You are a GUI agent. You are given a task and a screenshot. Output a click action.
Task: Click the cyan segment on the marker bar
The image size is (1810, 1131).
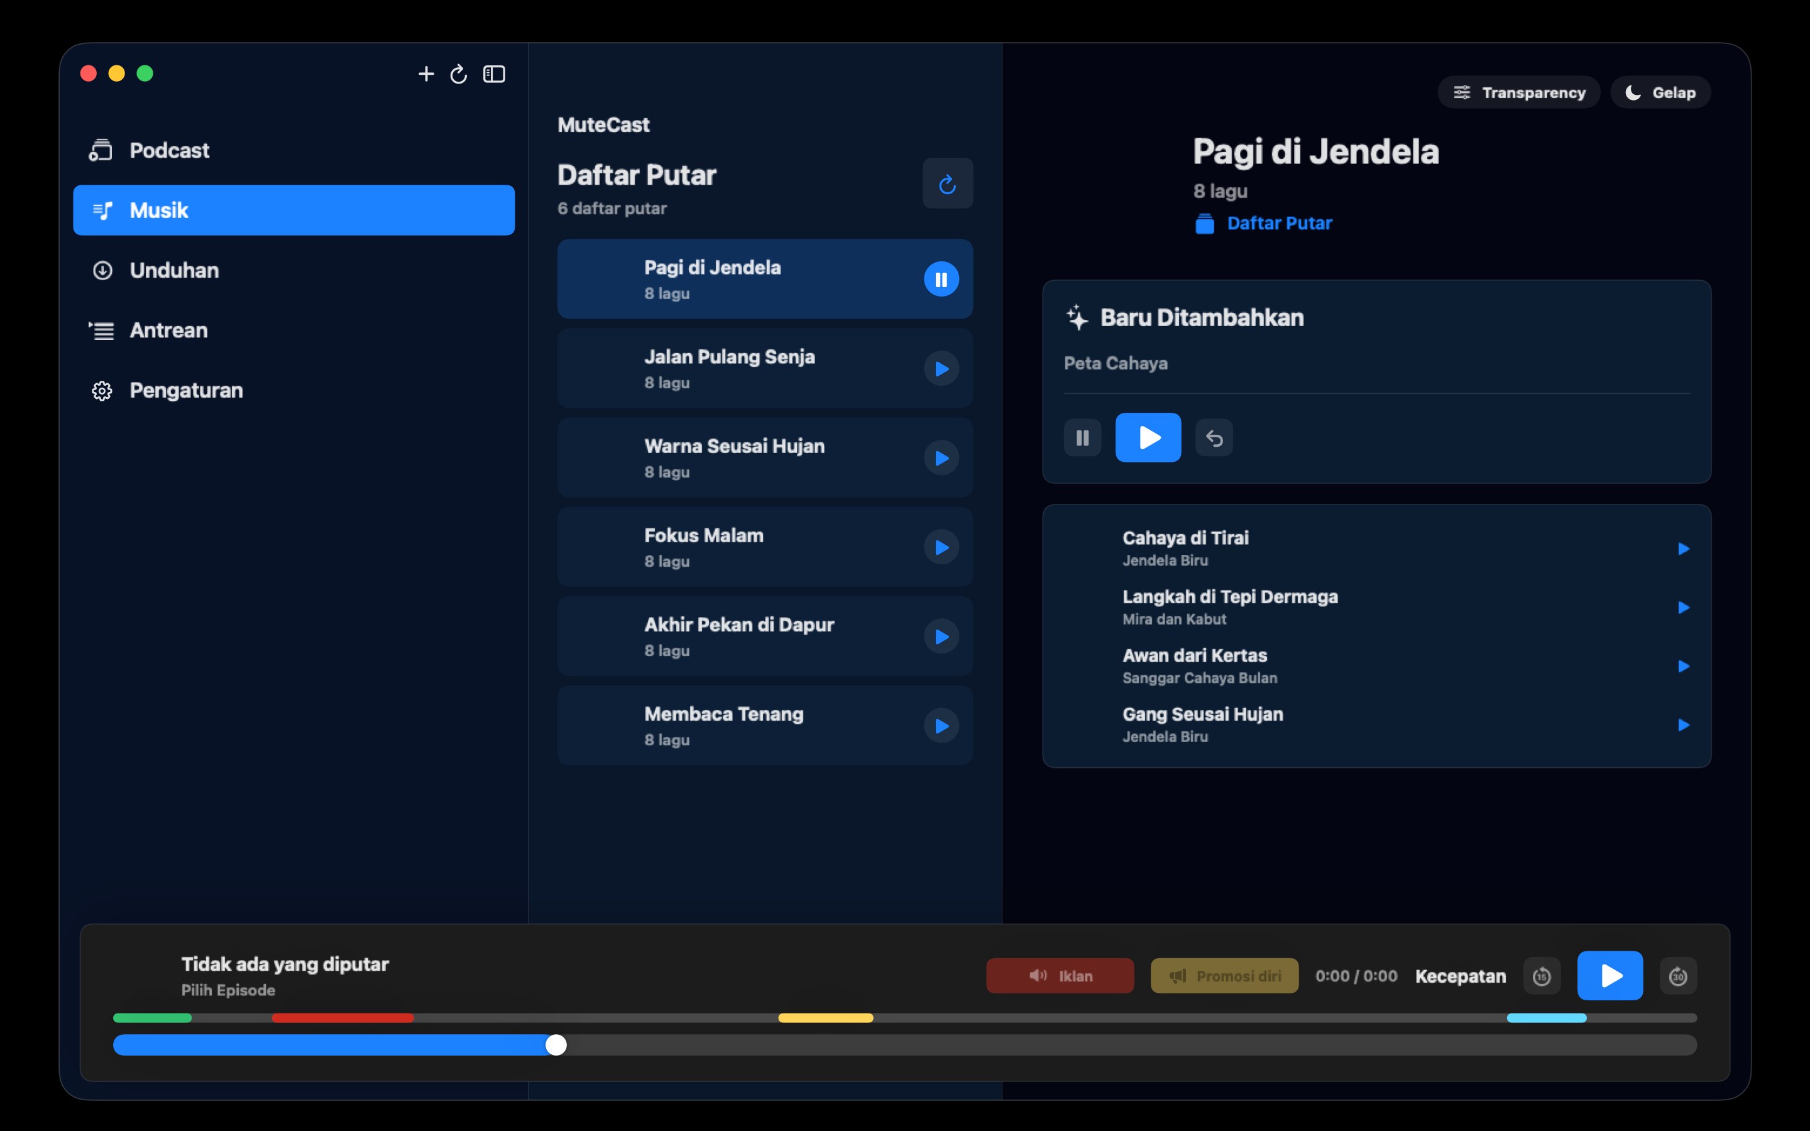click(1546, 1018)
